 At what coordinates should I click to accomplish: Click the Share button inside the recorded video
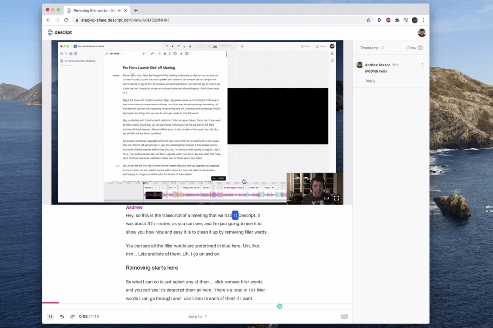tap(305, 46)
